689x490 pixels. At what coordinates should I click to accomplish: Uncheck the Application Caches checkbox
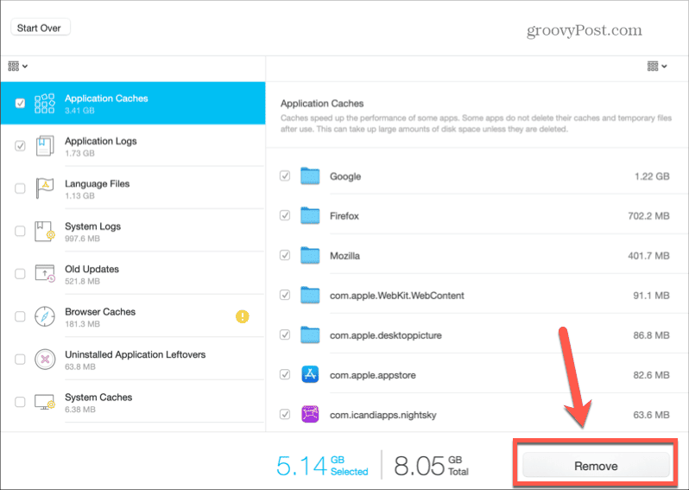coord(20,103)
